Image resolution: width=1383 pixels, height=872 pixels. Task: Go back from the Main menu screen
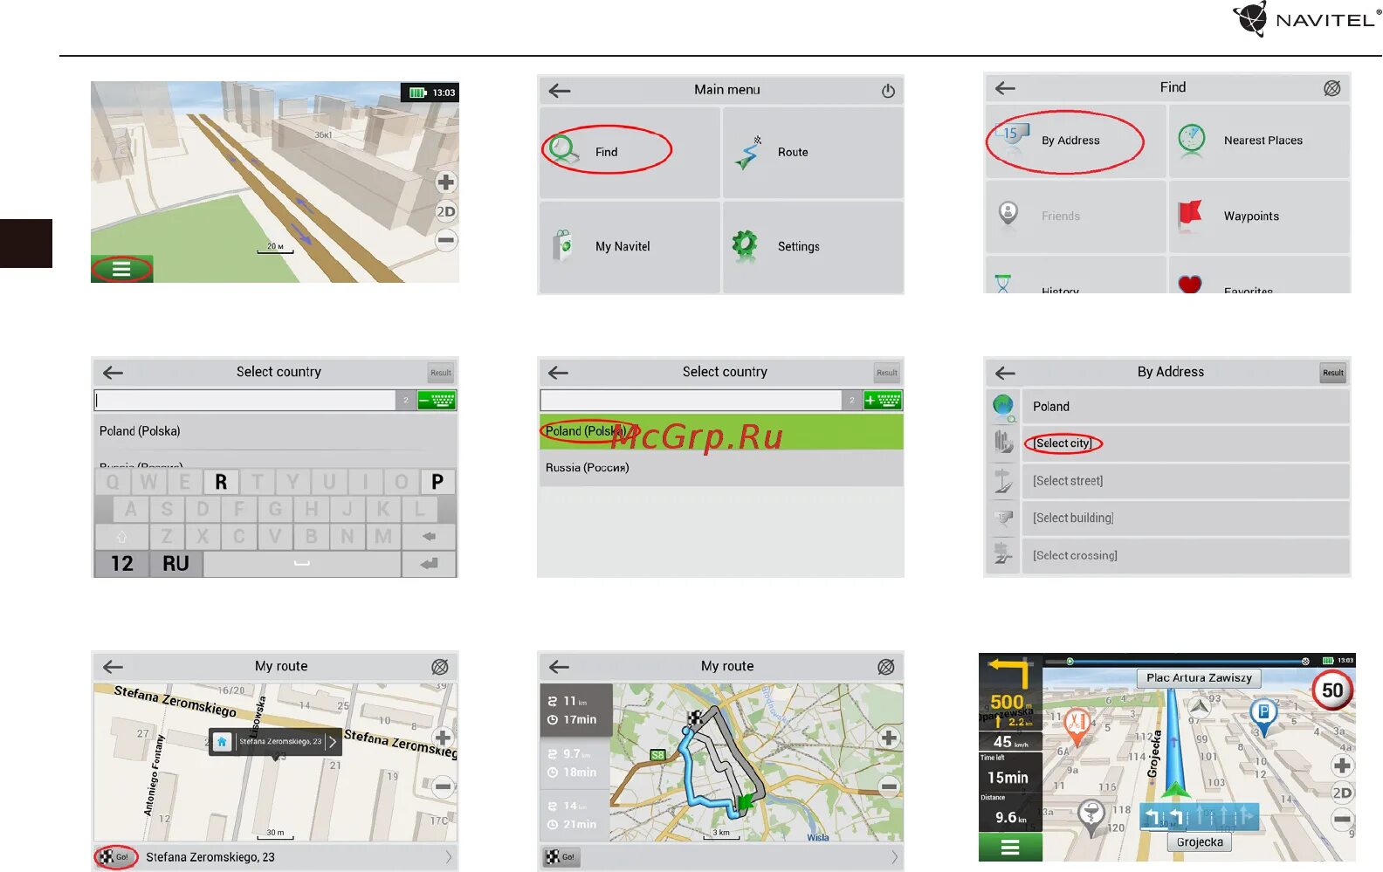click(560, 90)
